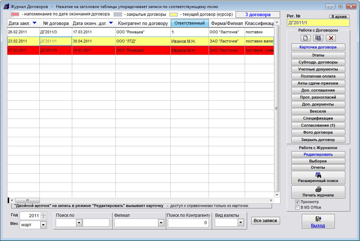This screenshot has height=241, width=360.
Task: Create a new contract with blank-page icon
Action: pos(306,38)
